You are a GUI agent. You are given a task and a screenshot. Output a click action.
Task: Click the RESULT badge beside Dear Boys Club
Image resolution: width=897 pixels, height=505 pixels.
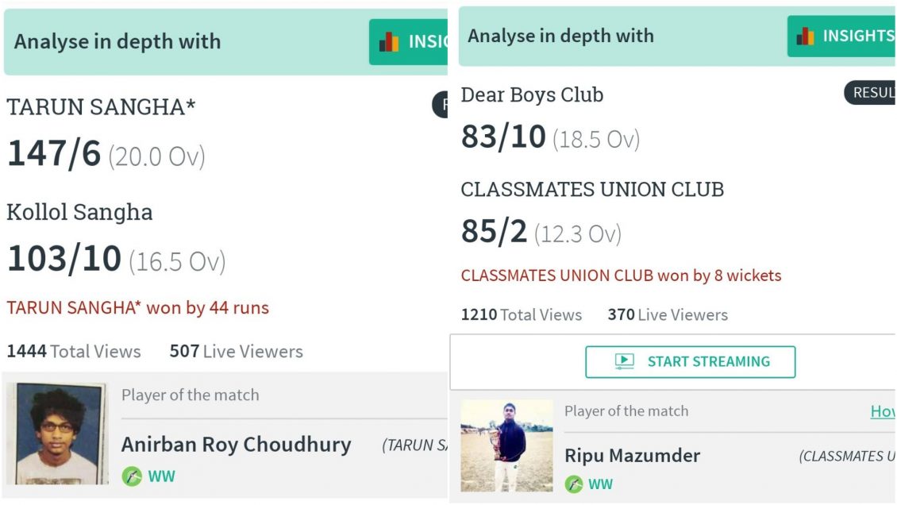coord(870,93)
